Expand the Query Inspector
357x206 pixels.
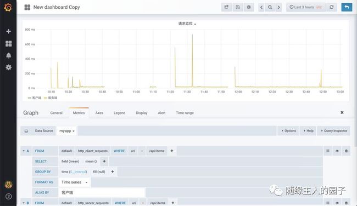click(334, 131)
